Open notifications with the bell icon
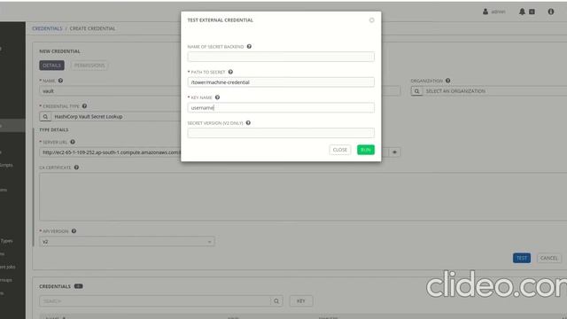The width and height of the screenshot is (567, 319). (522, 12)
